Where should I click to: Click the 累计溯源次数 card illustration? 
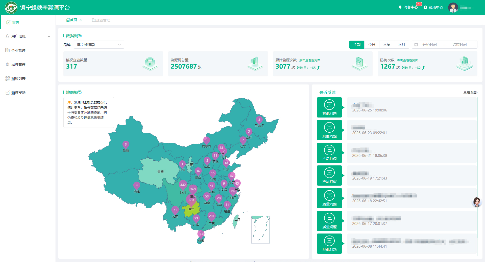coord(360,64)
